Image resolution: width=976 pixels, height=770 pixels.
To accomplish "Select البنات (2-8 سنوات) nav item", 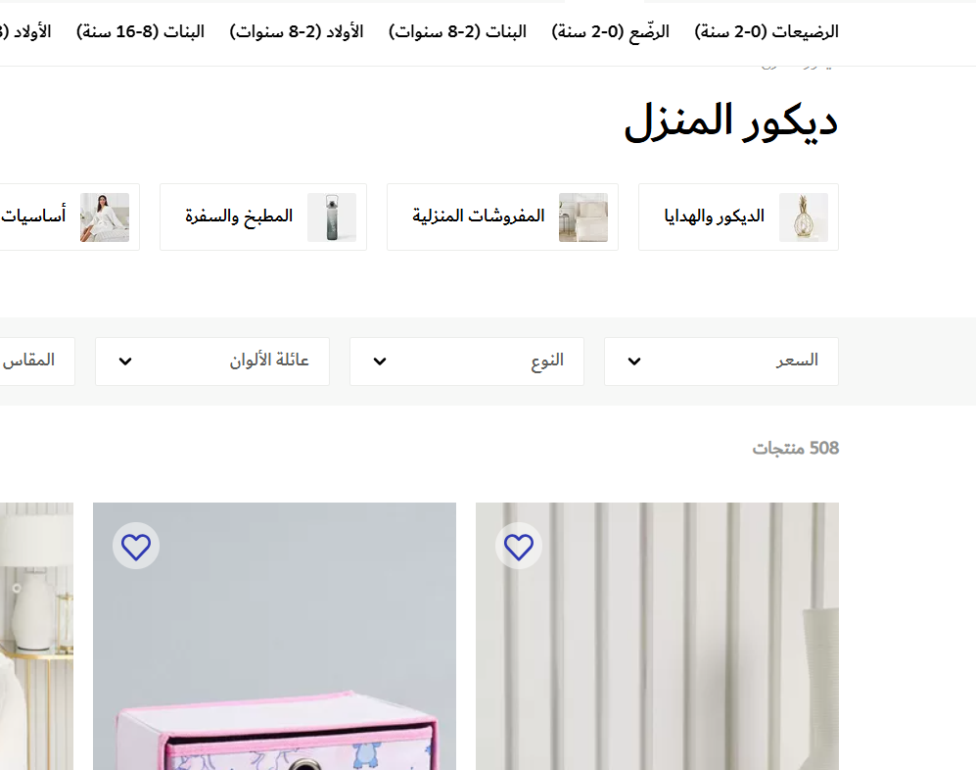I will (457, 31).
